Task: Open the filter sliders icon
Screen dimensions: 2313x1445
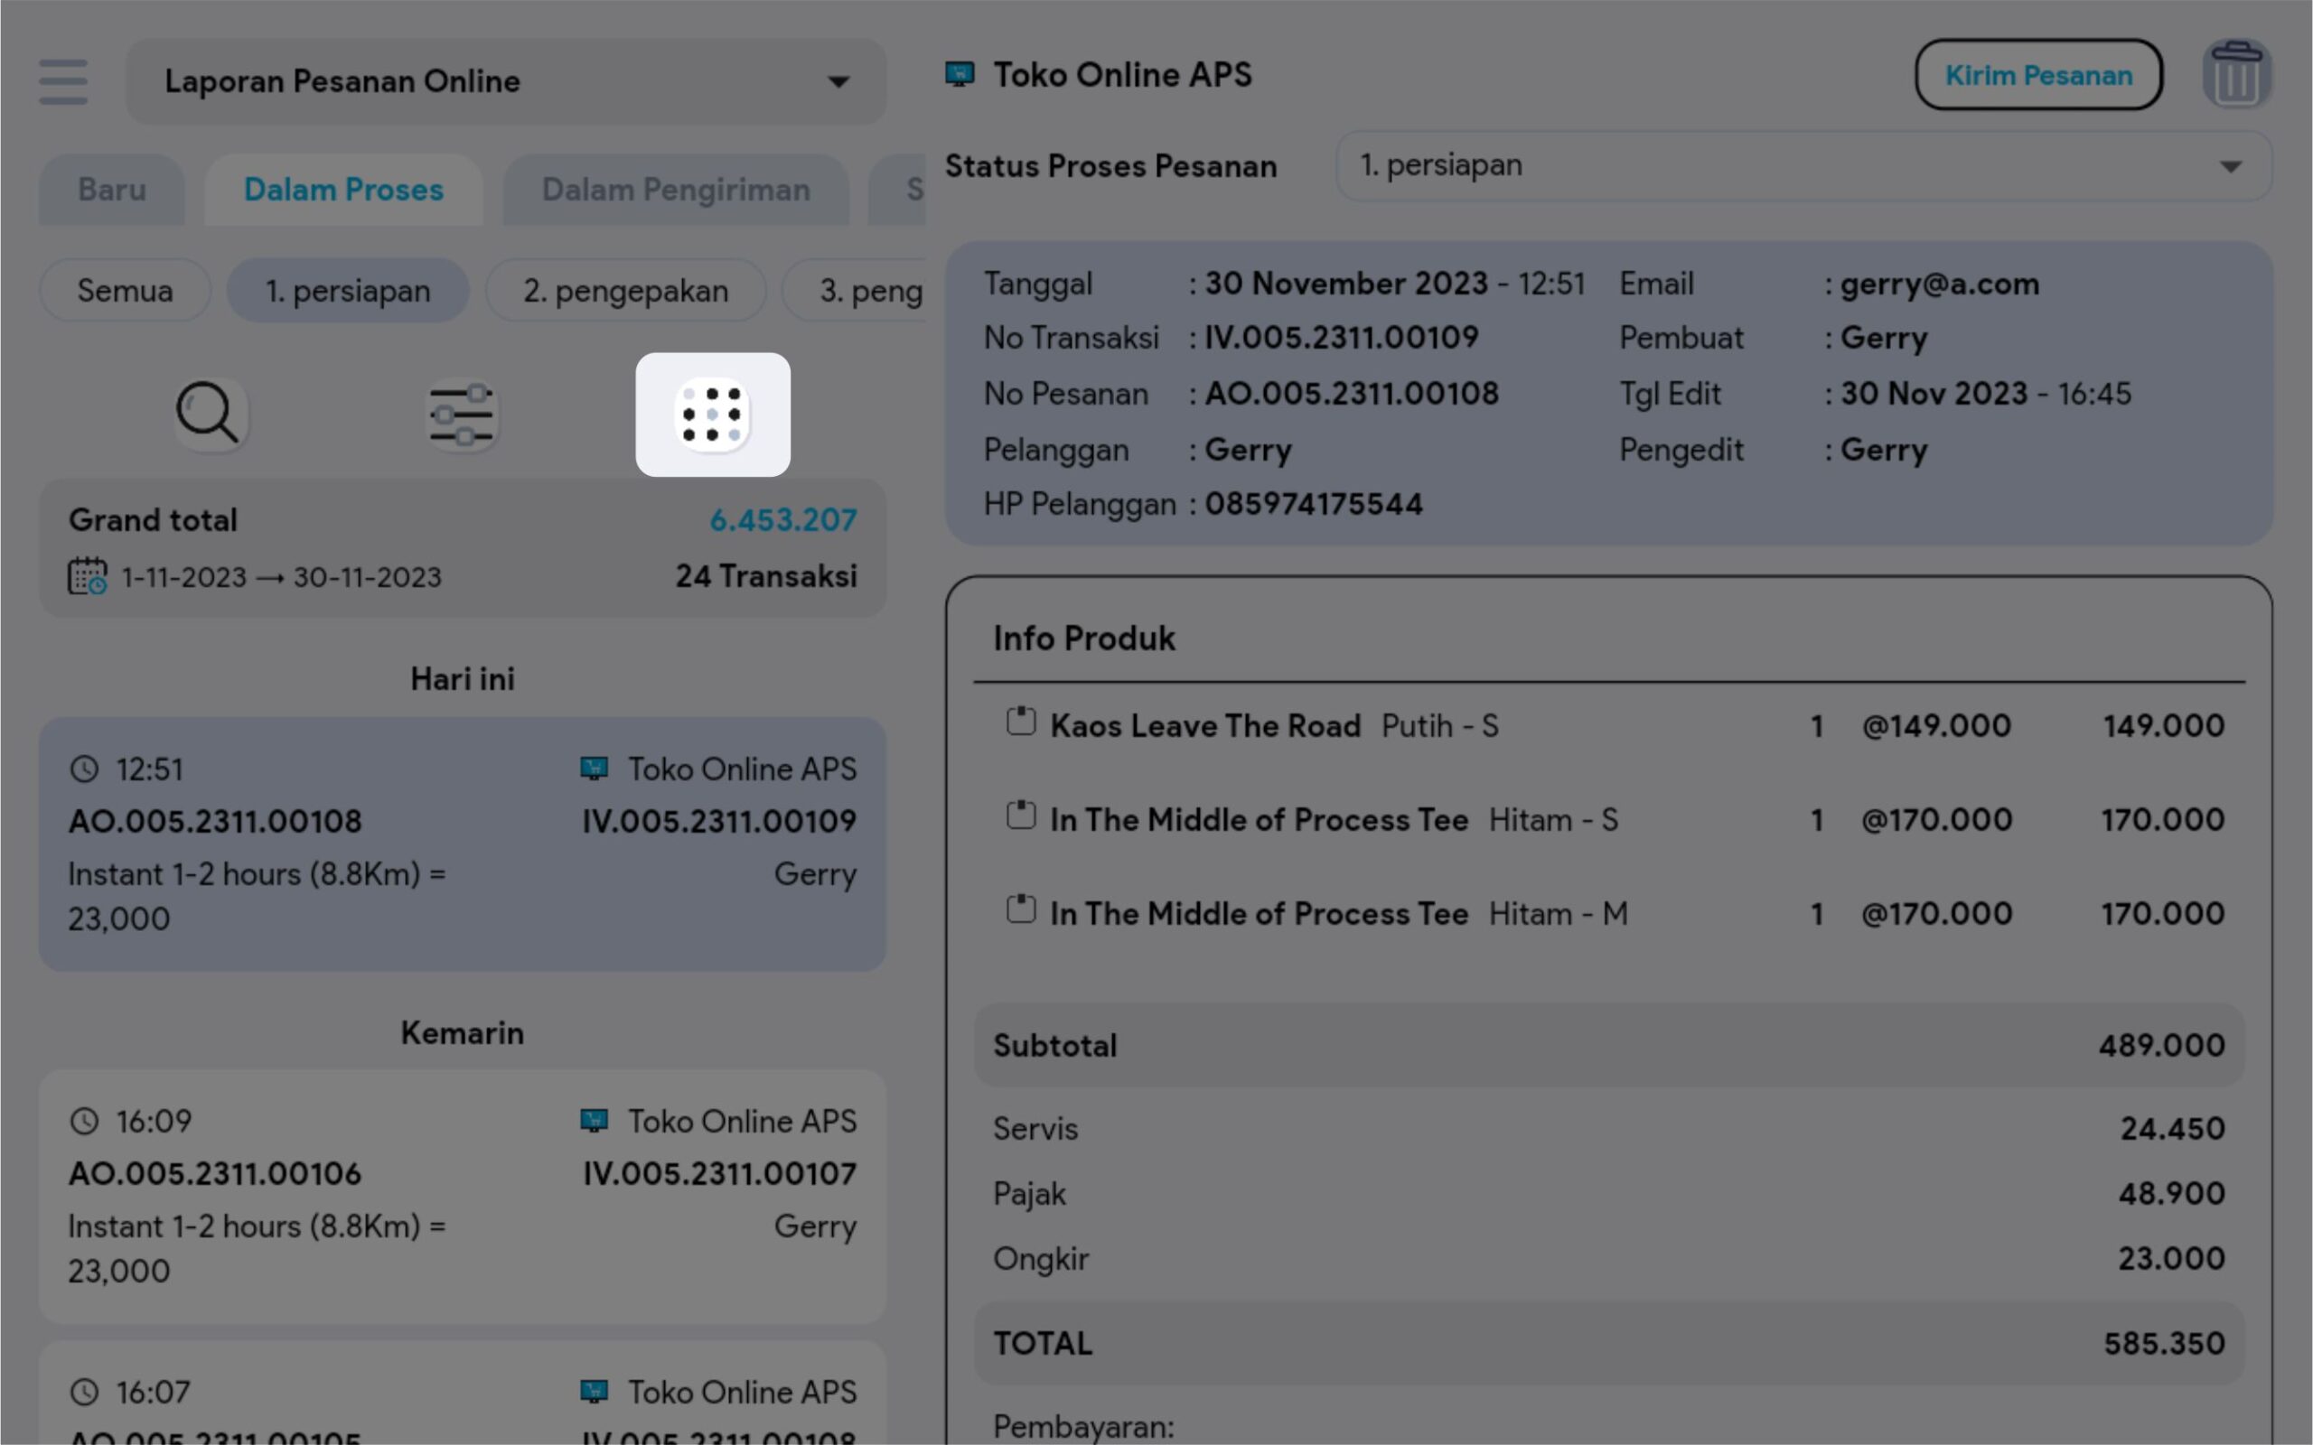Action: [462, 415]
